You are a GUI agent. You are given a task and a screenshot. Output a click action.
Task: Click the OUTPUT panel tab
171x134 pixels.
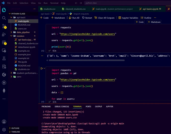(x=99, y=107)
